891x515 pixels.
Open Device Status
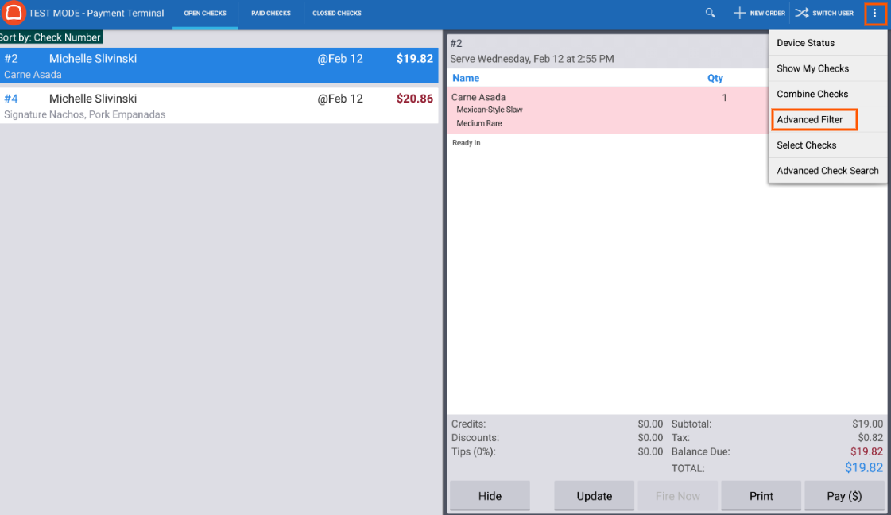click(806, 43)
